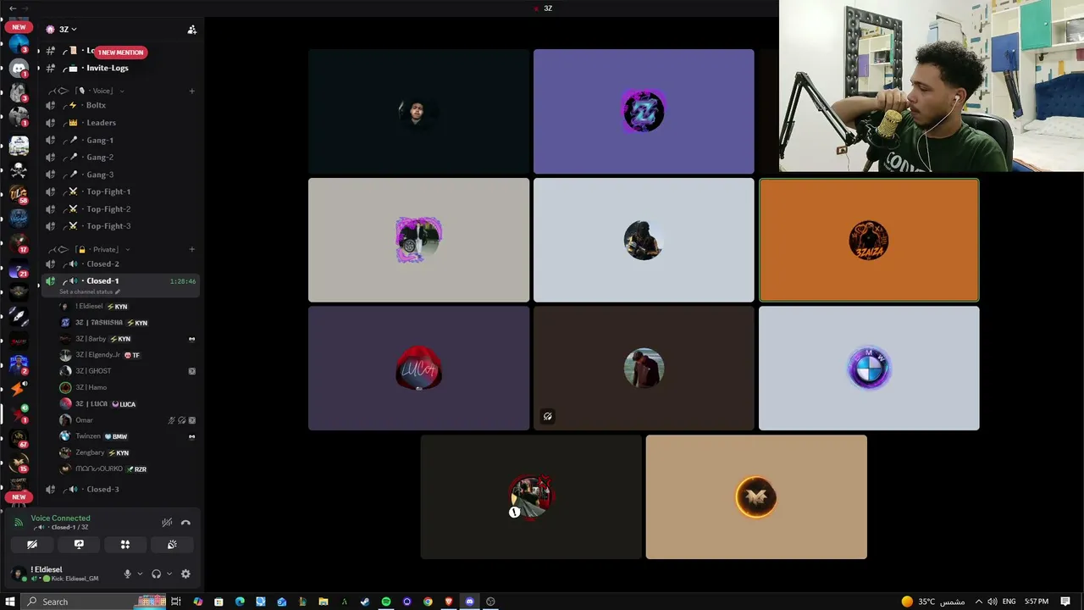Toggle noise suppression next to Voice Connected
This screenshot has width=1084, height=610.
[x=167, y=523]
